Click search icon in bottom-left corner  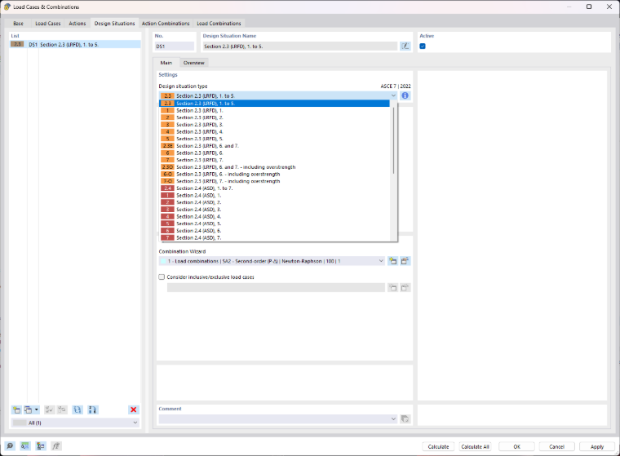tap(10, 446)
